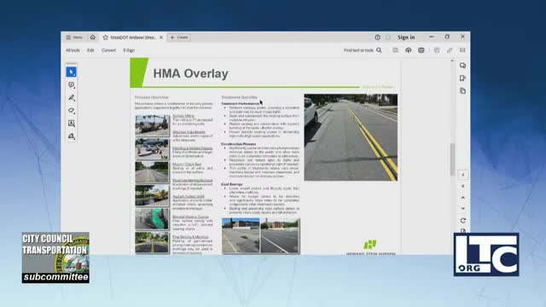Open the Edit menu

(90, 50)
